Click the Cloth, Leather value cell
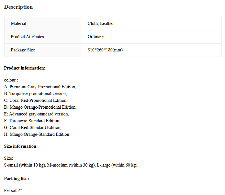Screen dimensions: 225x195 click(152, 24)
